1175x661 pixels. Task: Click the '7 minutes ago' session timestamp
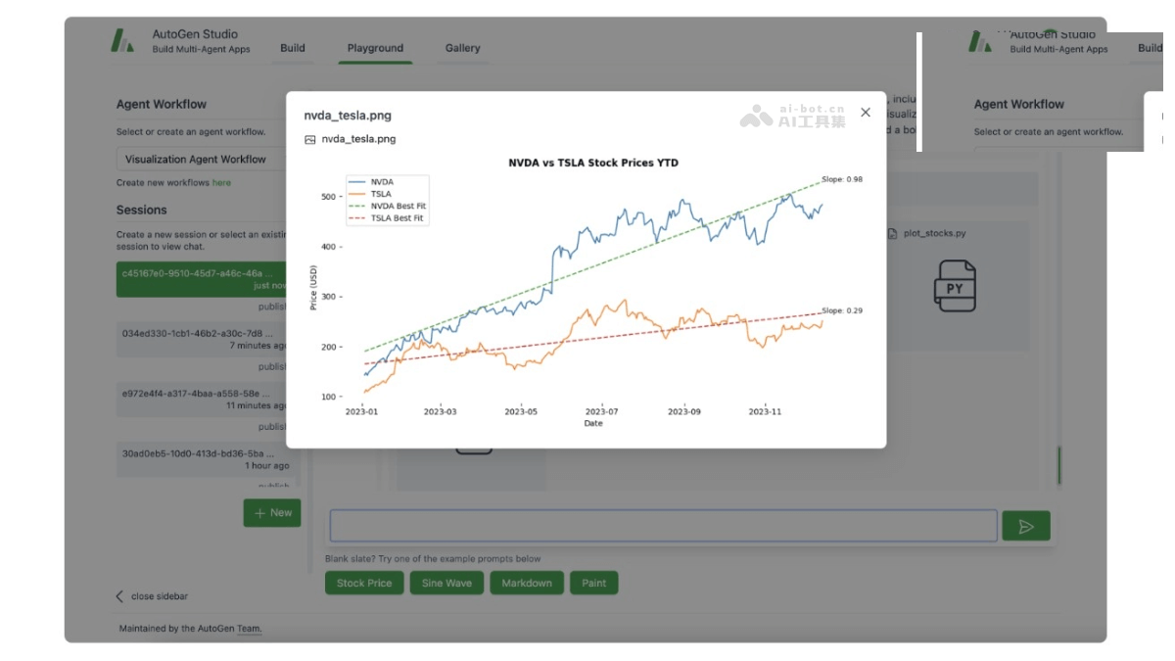258,346
